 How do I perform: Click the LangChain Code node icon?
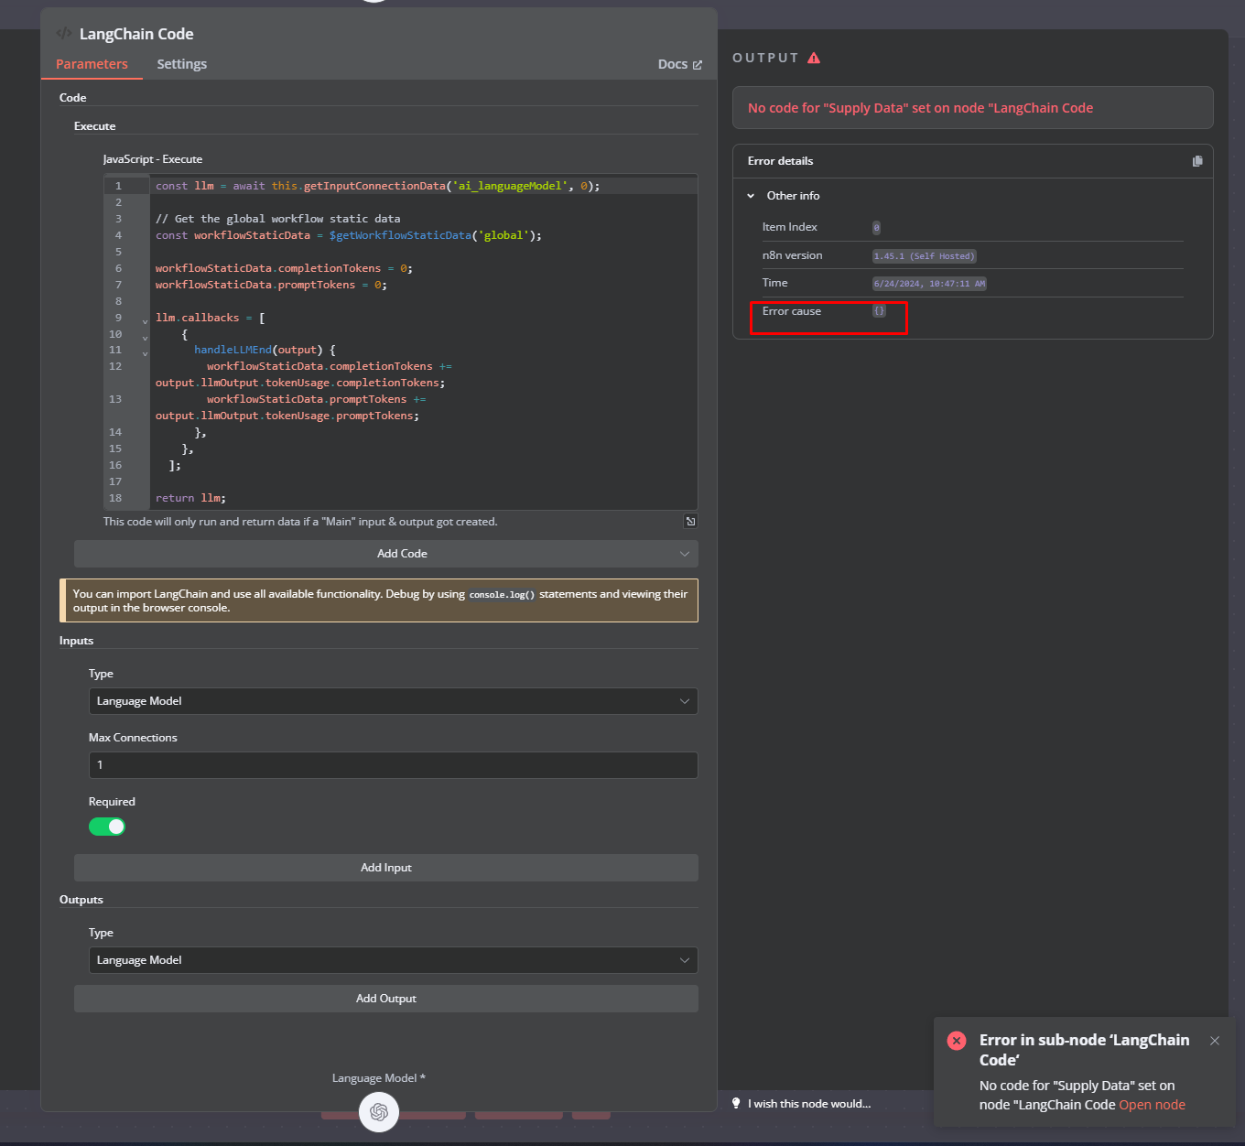[x=64, y=34]
